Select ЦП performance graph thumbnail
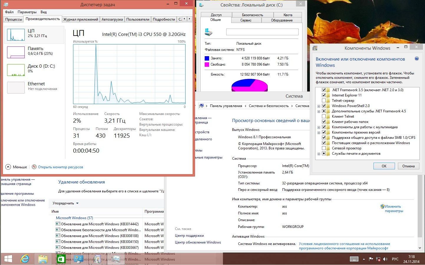This screenshot has height=265, width=425. (x=16, y=34)
